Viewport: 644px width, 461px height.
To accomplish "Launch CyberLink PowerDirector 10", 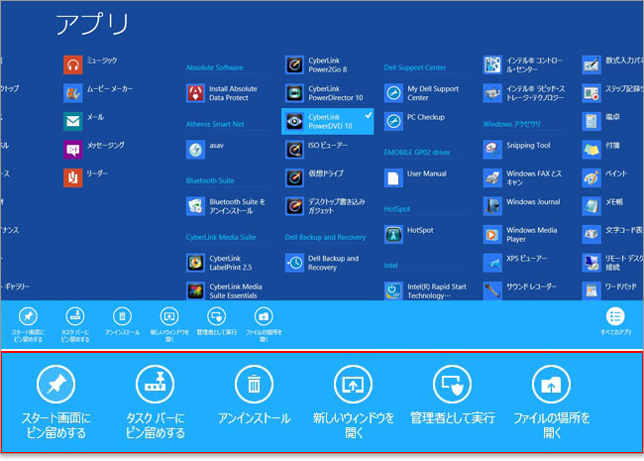I will pyautogui.click(x=294, y=93).
